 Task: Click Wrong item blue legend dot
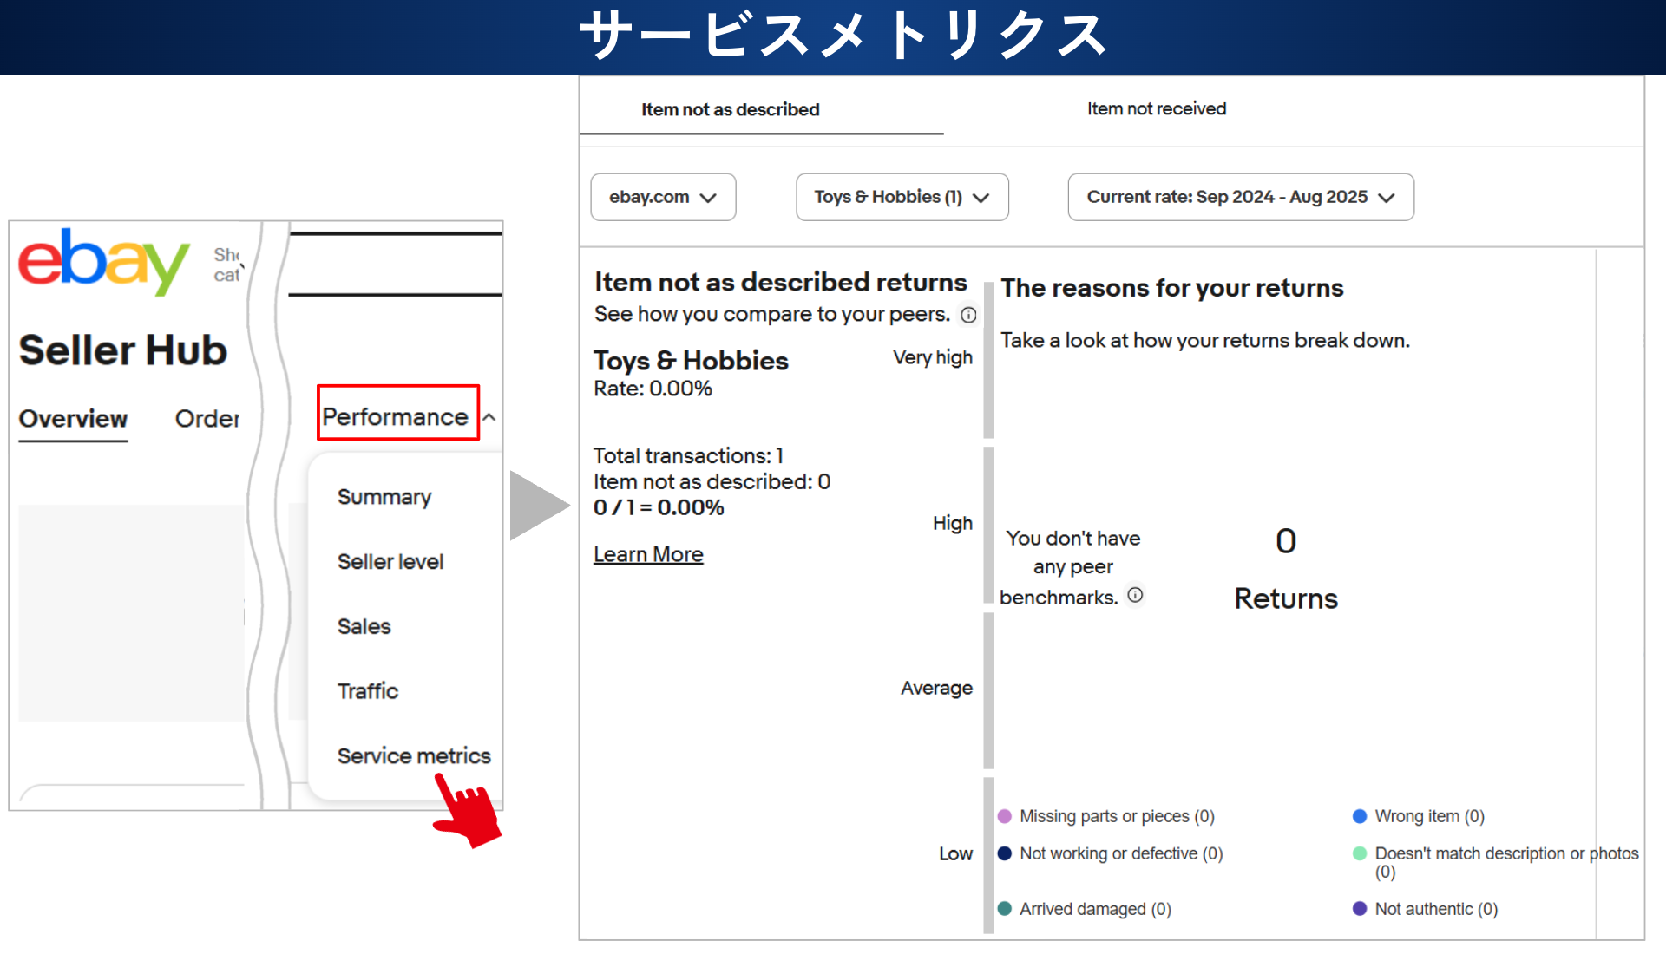pyautogui.click(x=1360, y=816)
